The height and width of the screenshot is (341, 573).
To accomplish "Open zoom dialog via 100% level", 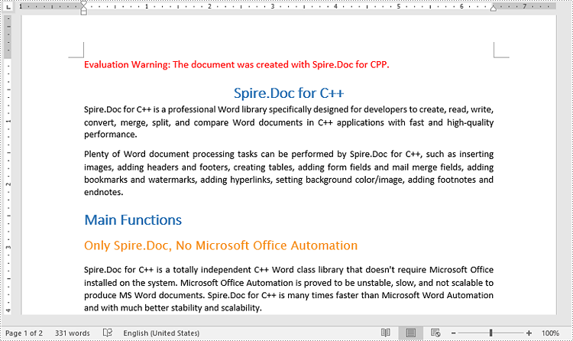I will point(550,333).
